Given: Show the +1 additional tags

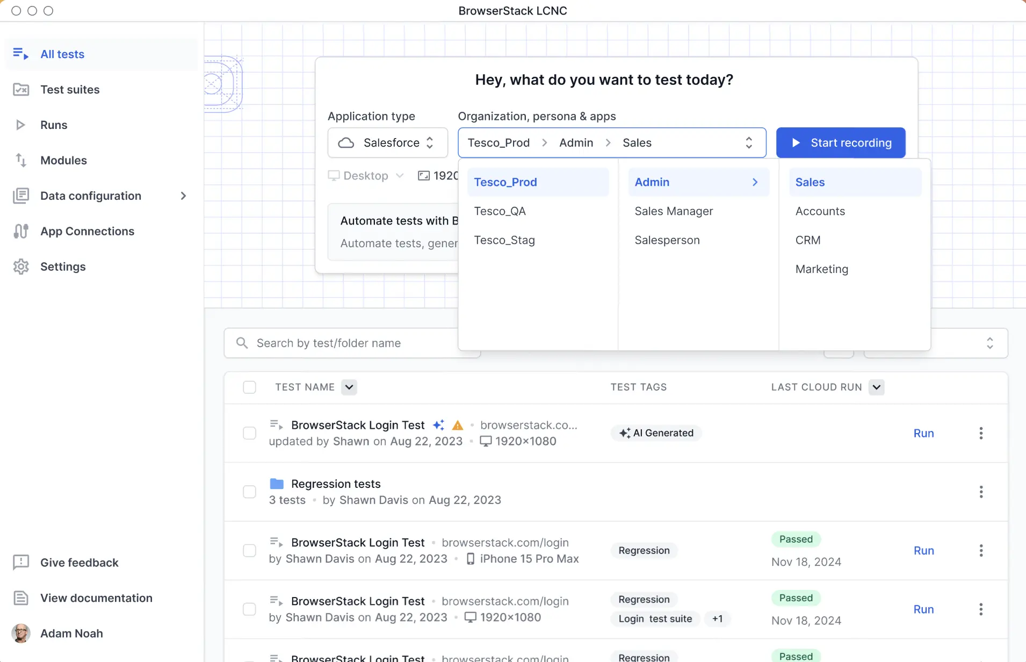Looking at the screenshot, I should tap(717, 619).
